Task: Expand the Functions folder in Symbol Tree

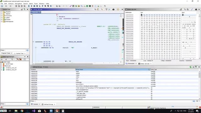Action: point(1,16)
